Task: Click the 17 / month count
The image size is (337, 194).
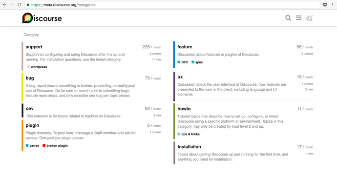Action: (x=305, y=147)
